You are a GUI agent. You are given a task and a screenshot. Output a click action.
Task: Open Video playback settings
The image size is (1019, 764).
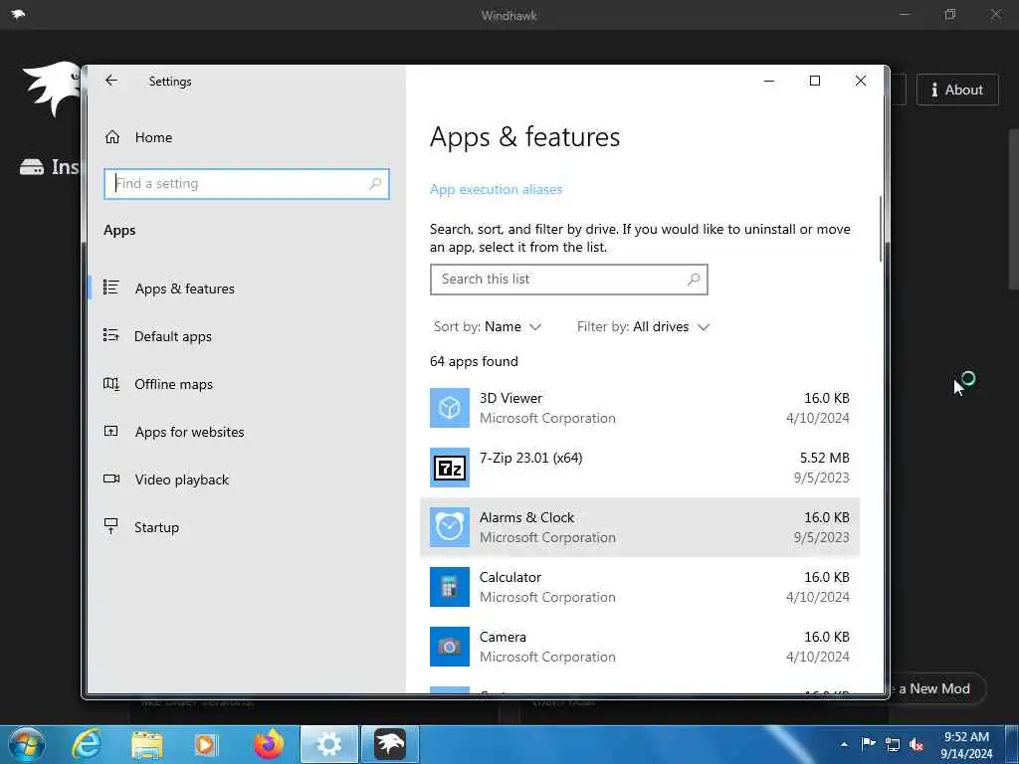(181, 479)
